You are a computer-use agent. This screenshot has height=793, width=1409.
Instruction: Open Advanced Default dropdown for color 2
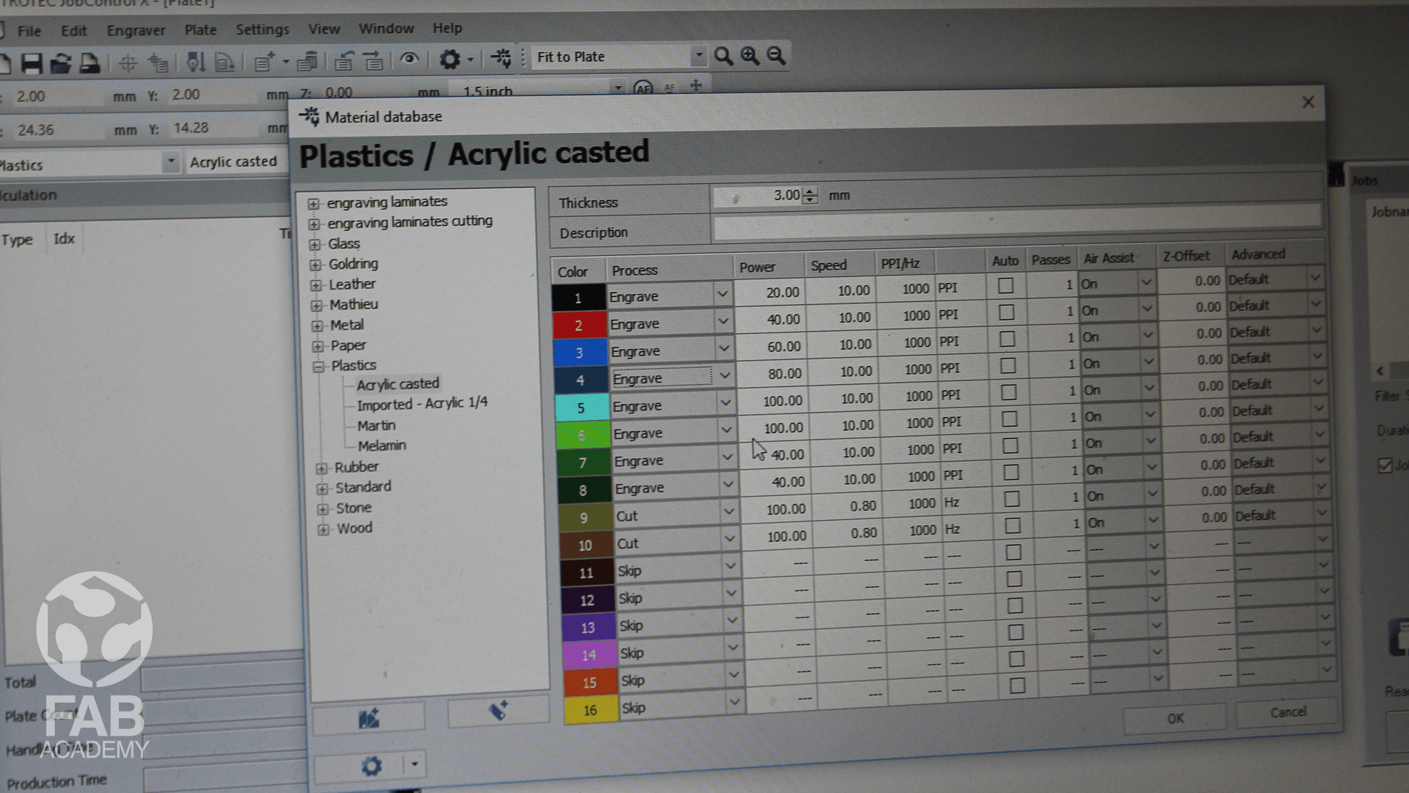(1315, 304)
